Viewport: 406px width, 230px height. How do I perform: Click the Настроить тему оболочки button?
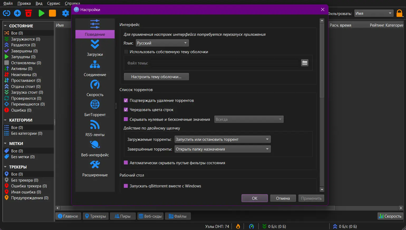pos(156,77)
